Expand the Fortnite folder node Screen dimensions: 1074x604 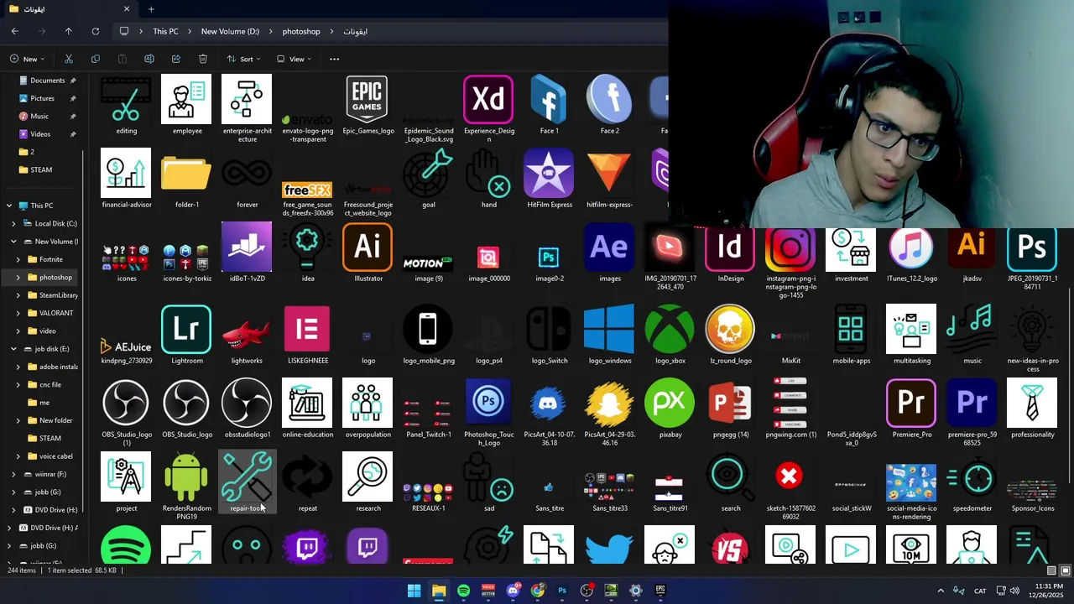click(x=18, y=259)
